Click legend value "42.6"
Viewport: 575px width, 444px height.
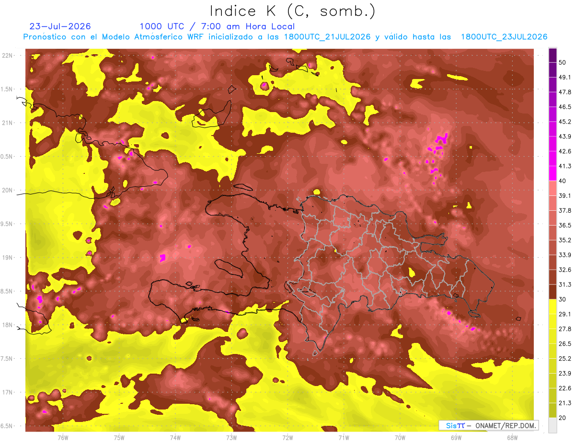(565, 151)
